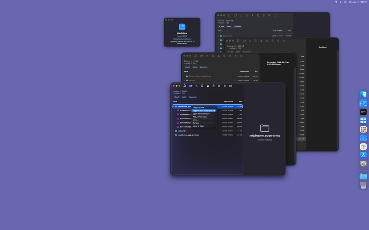Click the Date Modified column header in front window
369x230 pixels.
pyautogui.click(x=228, y=101)
